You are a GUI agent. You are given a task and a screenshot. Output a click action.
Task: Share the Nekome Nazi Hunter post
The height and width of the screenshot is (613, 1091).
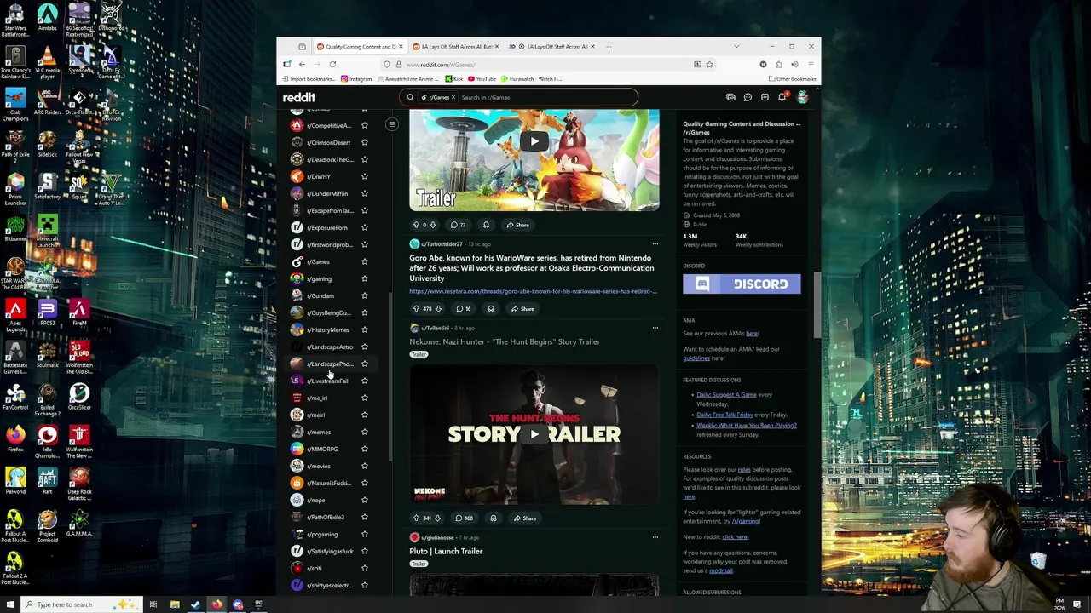[524, 518]
